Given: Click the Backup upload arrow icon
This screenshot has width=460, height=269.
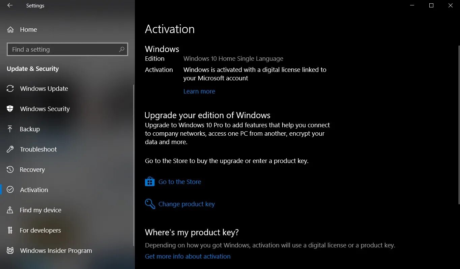Looking at the screenshot, I should point(10,129).
